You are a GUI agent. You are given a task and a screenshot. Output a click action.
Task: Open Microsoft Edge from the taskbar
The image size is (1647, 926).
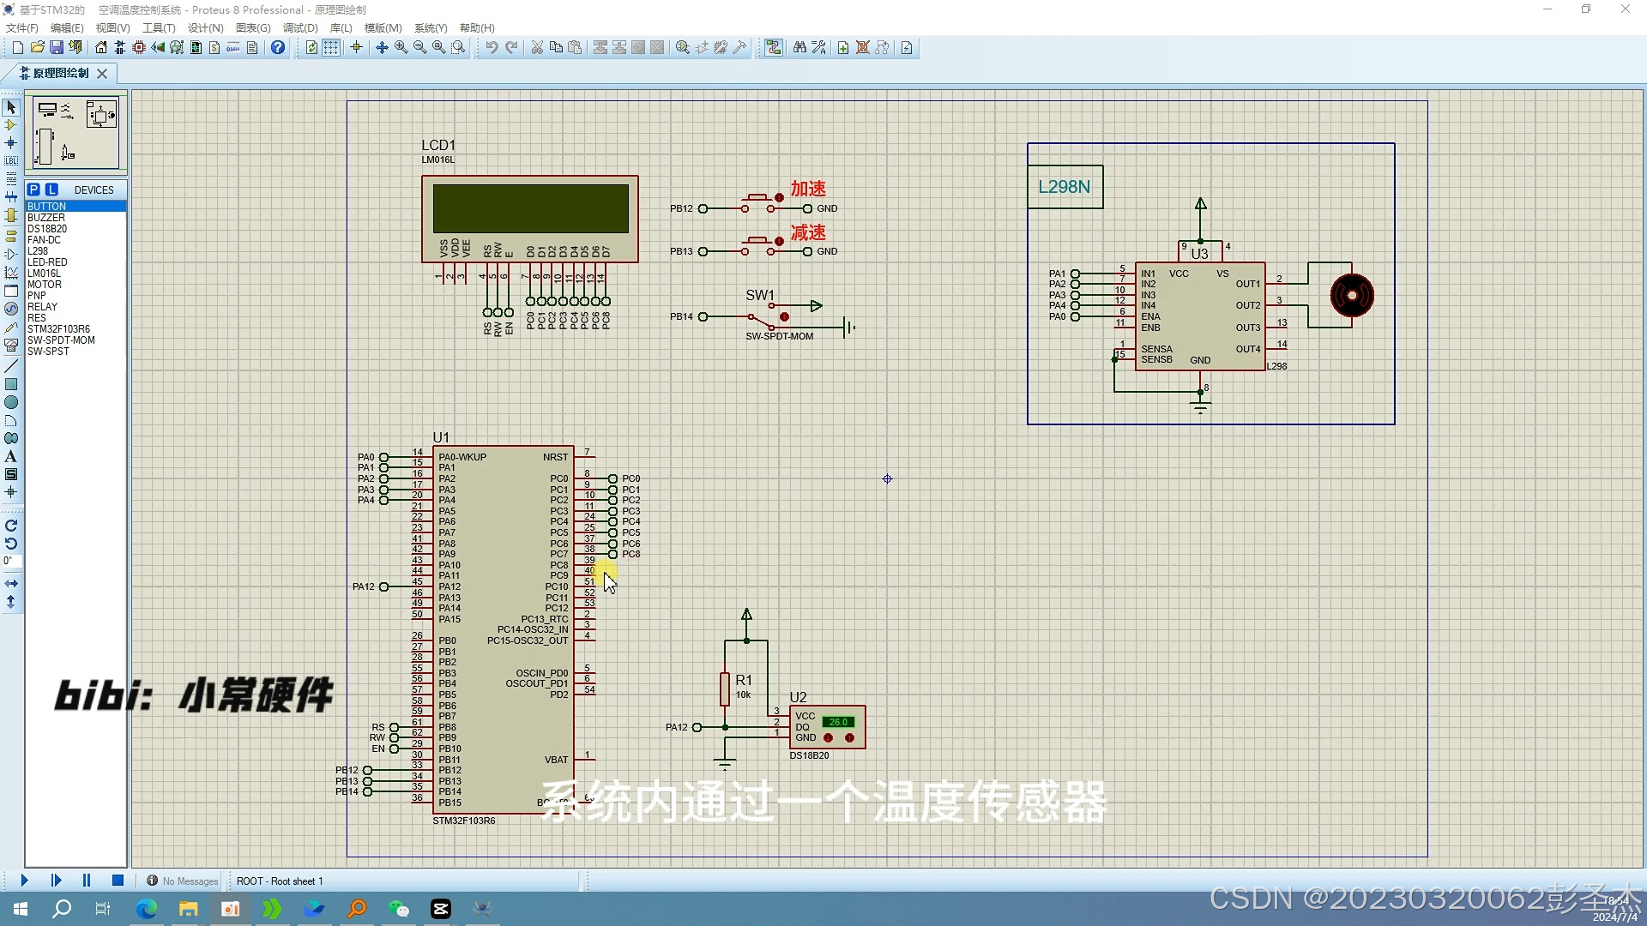click(147, 909)
